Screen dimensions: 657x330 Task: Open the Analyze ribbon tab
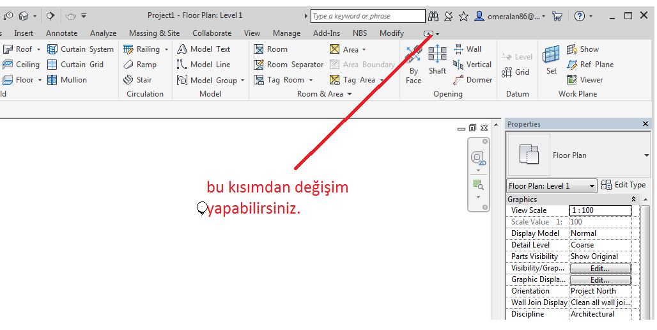(x=103, y=33)
